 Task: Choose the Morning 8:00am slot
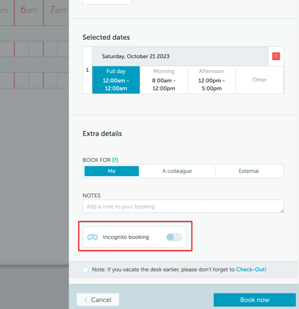(x=164, y=80)
